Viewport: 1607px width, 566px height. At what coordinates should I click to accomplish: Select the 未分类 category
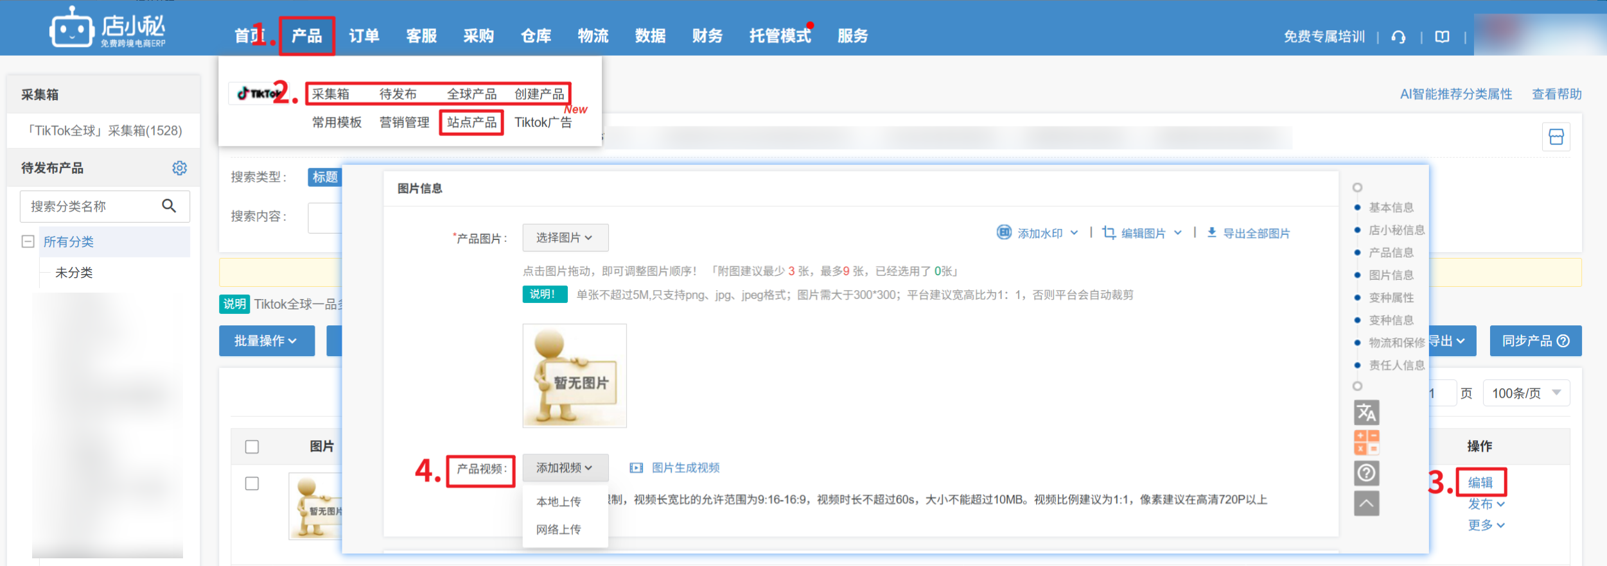pos(74,273)
